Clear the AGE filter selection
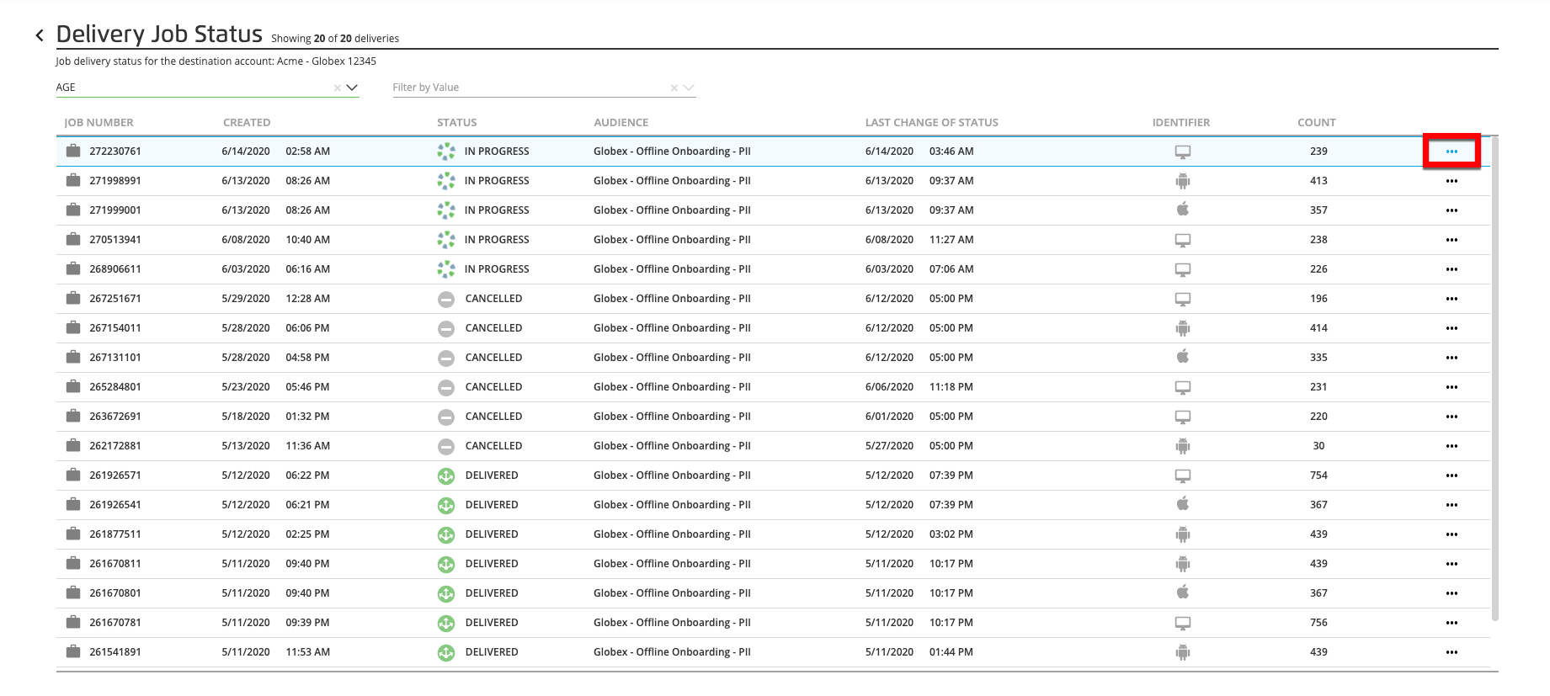Viewport: 1550px width, 696px height. point(337,88)
